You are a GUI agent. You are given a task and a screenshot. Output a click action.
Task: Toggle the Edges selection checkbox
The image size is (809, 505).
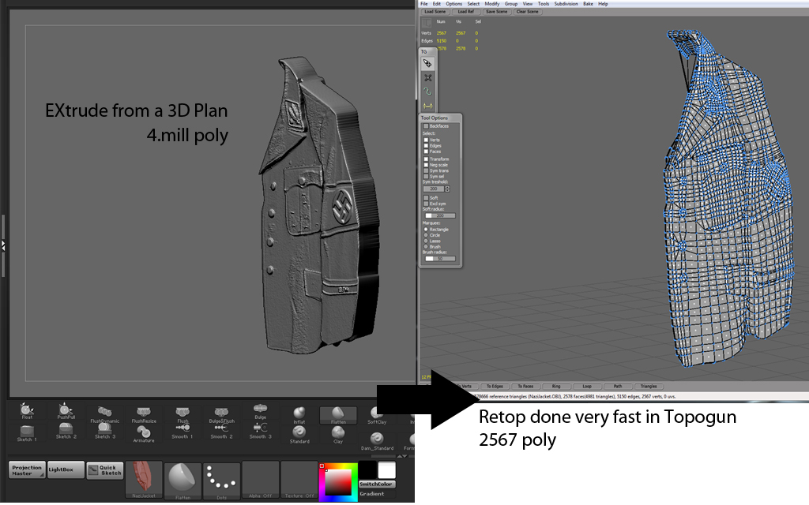(426, 146)
